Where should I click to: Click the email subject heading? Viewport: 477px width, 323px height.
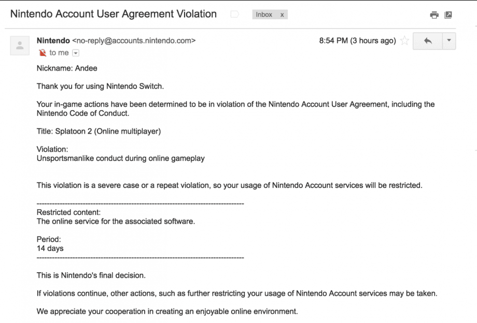click(x=114, y=14)
